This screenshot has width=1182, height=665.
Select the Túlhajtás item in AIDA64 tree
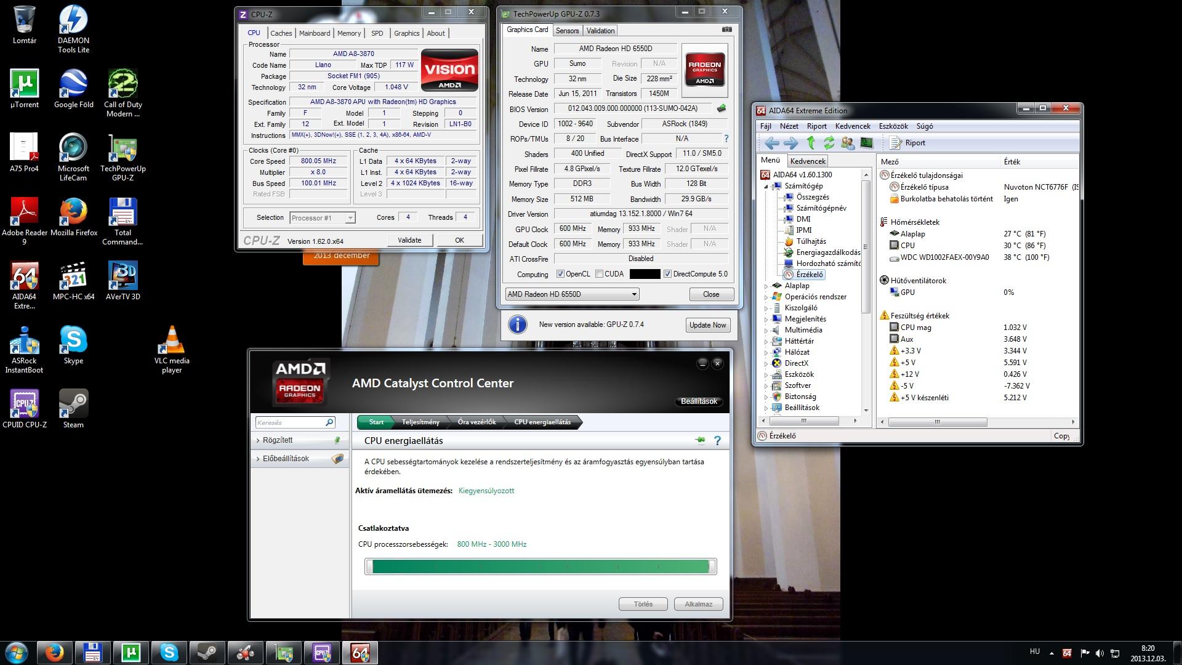pyautogui.click(x=811, y=241)
